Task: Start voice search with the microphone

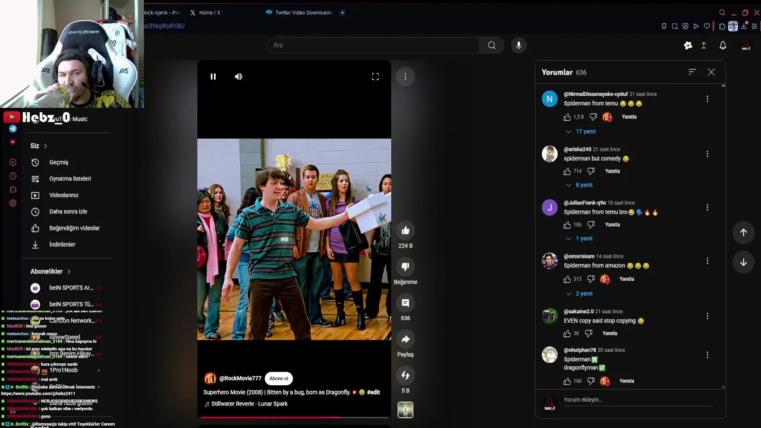Action: click(518, 45)
